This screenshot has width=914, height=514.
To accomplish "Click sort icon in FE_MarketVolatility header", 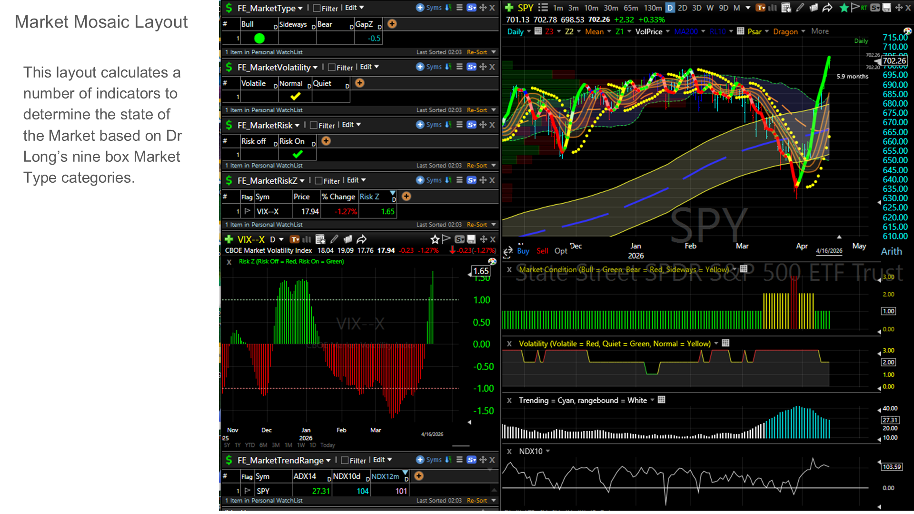I will pos(448,67).
